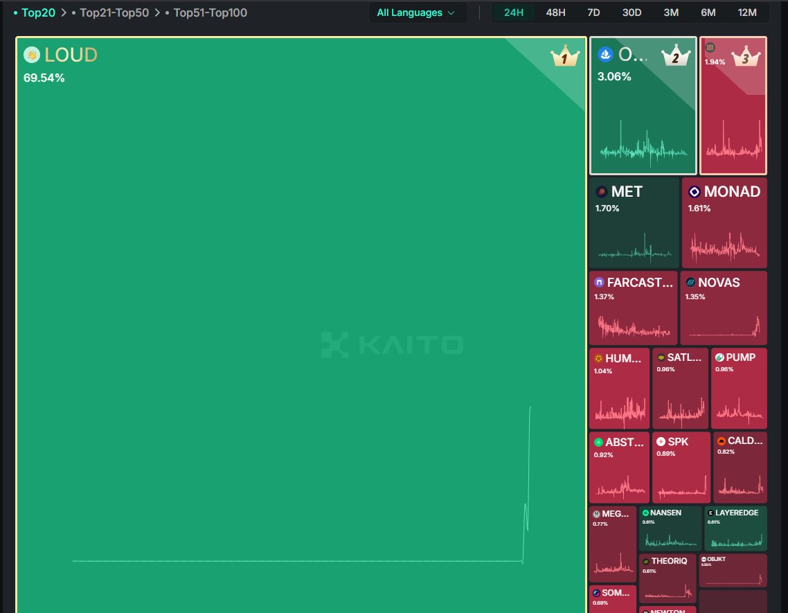Click the bronze number 3 crown badge
This screenshot has height=613, width=788.
click(x=746, y=56)
